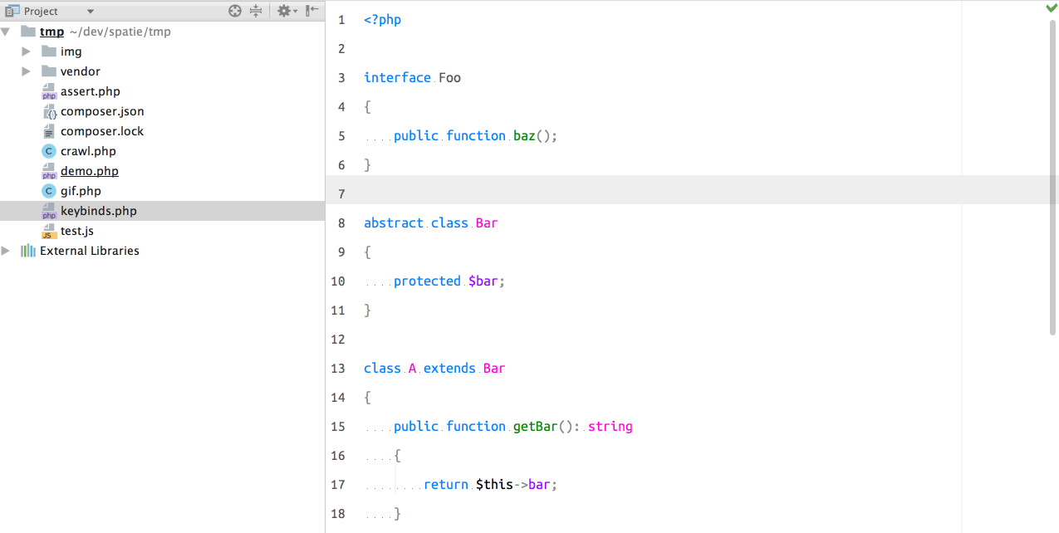1059x533 pixels.
Task: Open gif.php in the project tree
Action: [81, 191]
